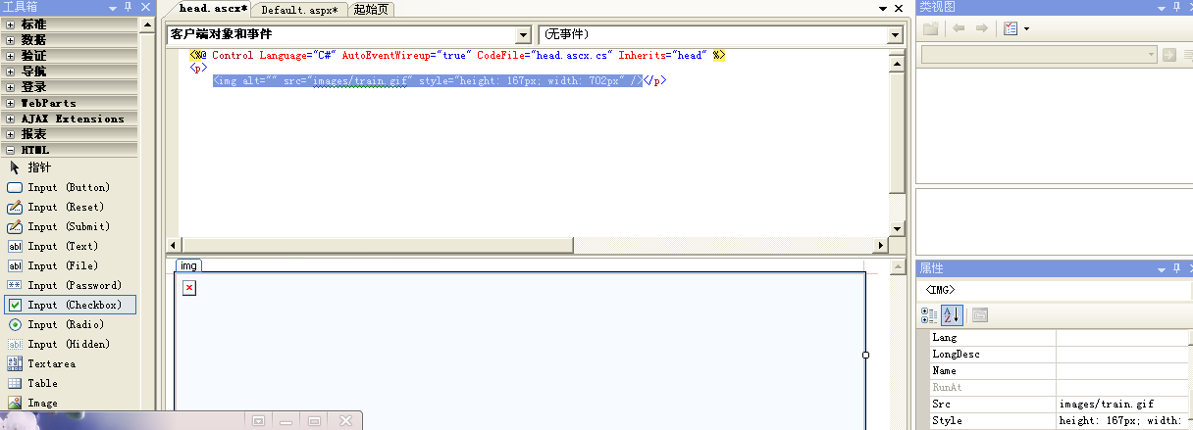The height and width of the screenshot is (430, 1193).
Task: Click the back arrow in 类视图 toolbar
Action: (x=959, y=28)
